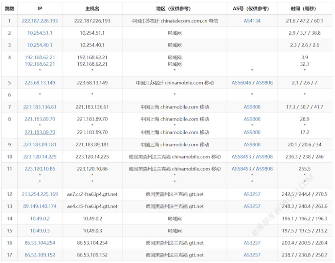The height and width of the screenshot is (263, 335).
Task: Click the first 192.168.62.21 IP link
Action: click(40, 57)
